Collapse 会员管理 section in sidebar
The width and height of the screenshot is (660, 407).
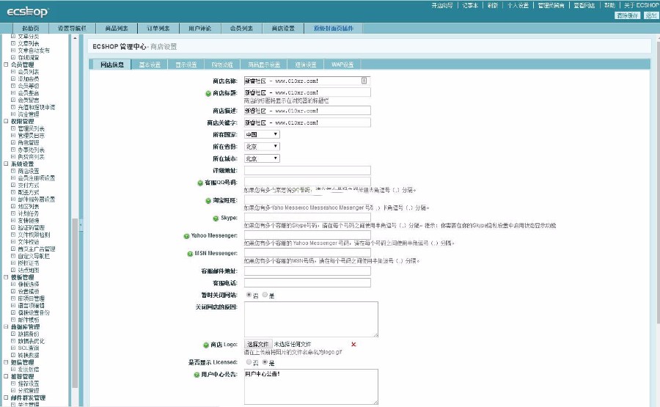click(x=6, y=65)
